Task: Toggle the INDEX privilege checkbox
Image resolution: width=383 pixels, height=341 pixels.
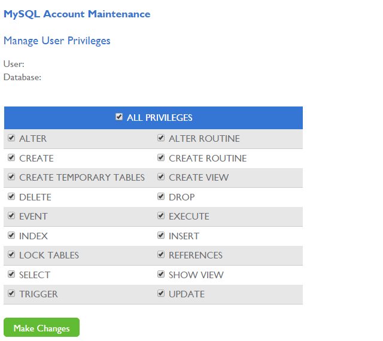Action: [x=11, y=235]
